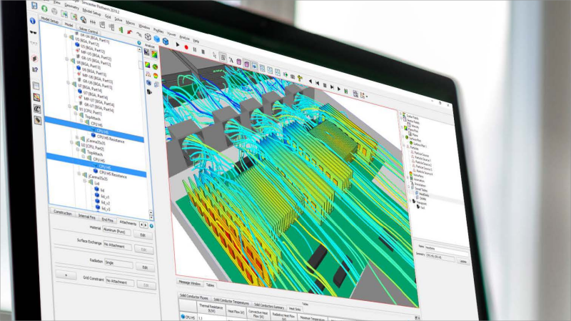Screen dimensions: 571x321
Task: Click the CPU HS row in bottom table
Action: [x=188, y=317]
